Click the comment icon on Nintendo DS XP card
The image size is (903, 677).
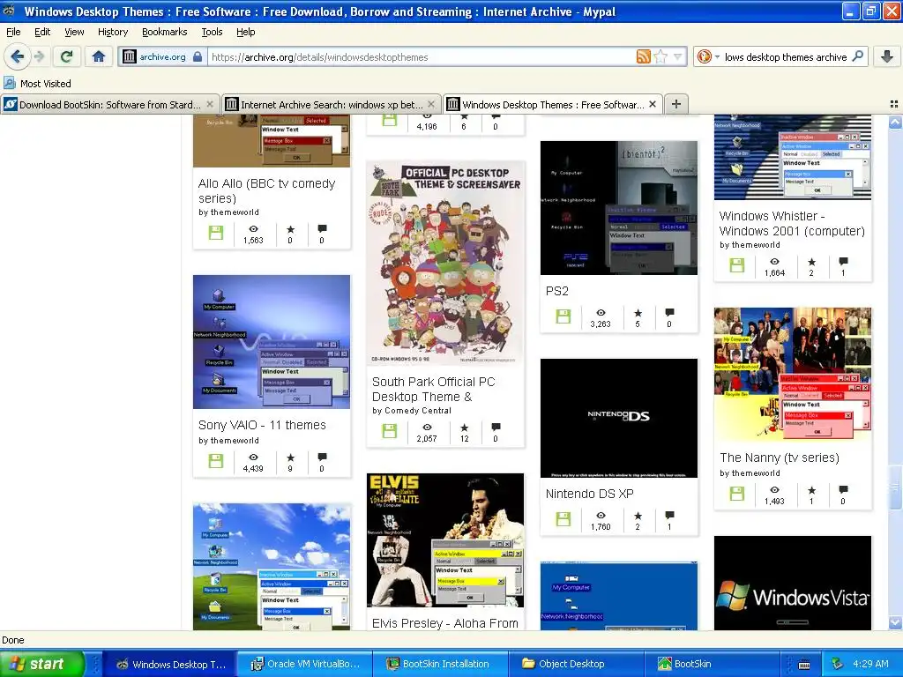pyautogui.click(x=669, y=515)
